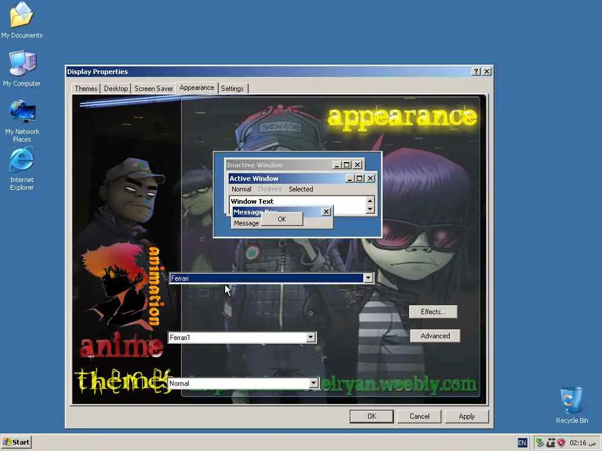Open the Advanced appearance settings
Viewport: 602px width, 451px height.
pos(435,336)
